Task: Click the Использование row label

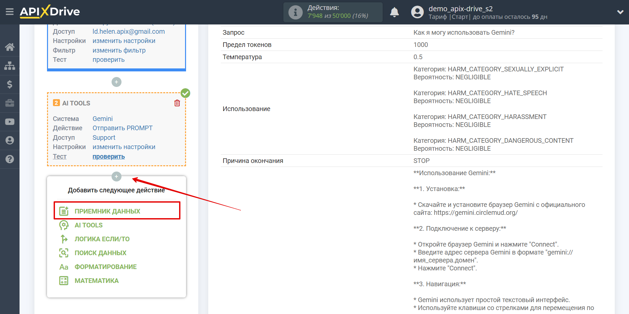Action: [x=246, y=109]
